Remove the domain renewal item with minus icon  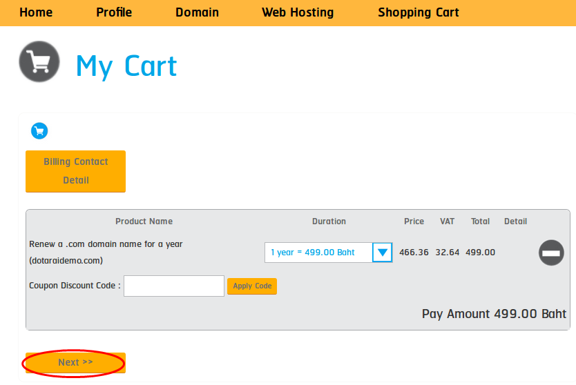(x=551, y=253)
